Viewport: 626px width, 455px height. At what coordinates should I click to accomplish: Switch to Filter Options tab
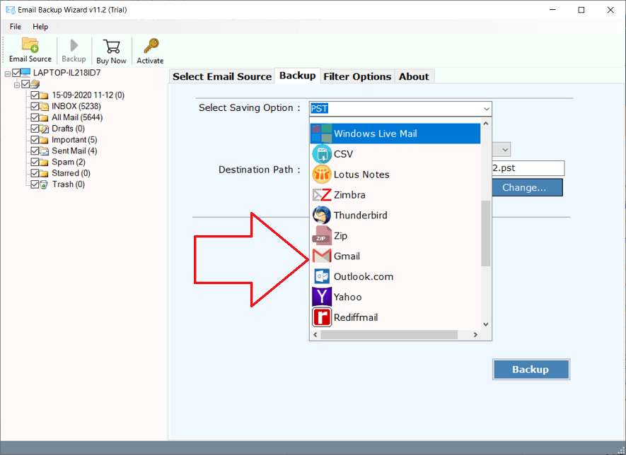pyautogui.click(x=357, y=76)
